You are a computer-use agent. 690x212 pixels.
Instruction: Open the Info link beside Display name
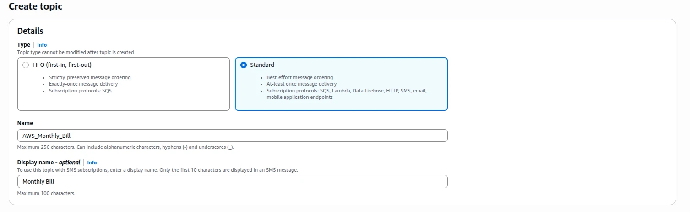pos(92,163)
